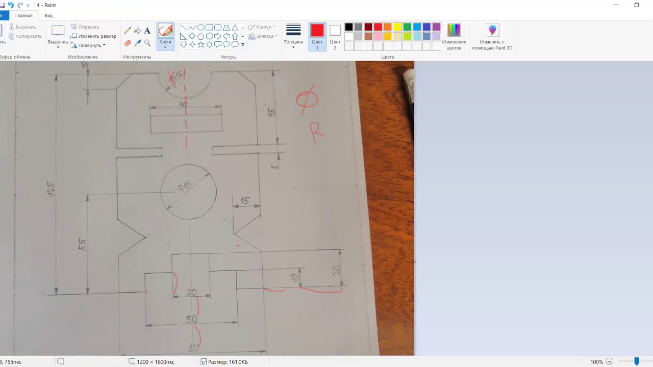Switch to the Вид tab
The height and width of the screenshot is (367, 653).
coord(48,16)
